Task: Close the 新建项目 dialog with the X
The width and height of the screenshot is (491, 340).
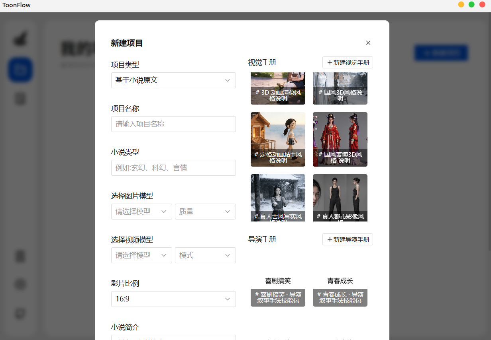Action: click(368, 43)
